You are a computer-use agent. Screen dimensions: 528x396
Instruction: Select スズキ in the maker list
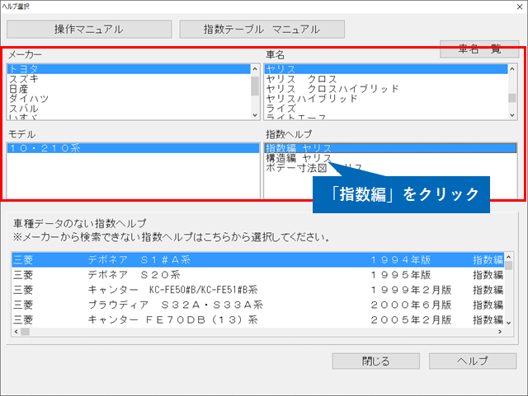tap(23, 78)
